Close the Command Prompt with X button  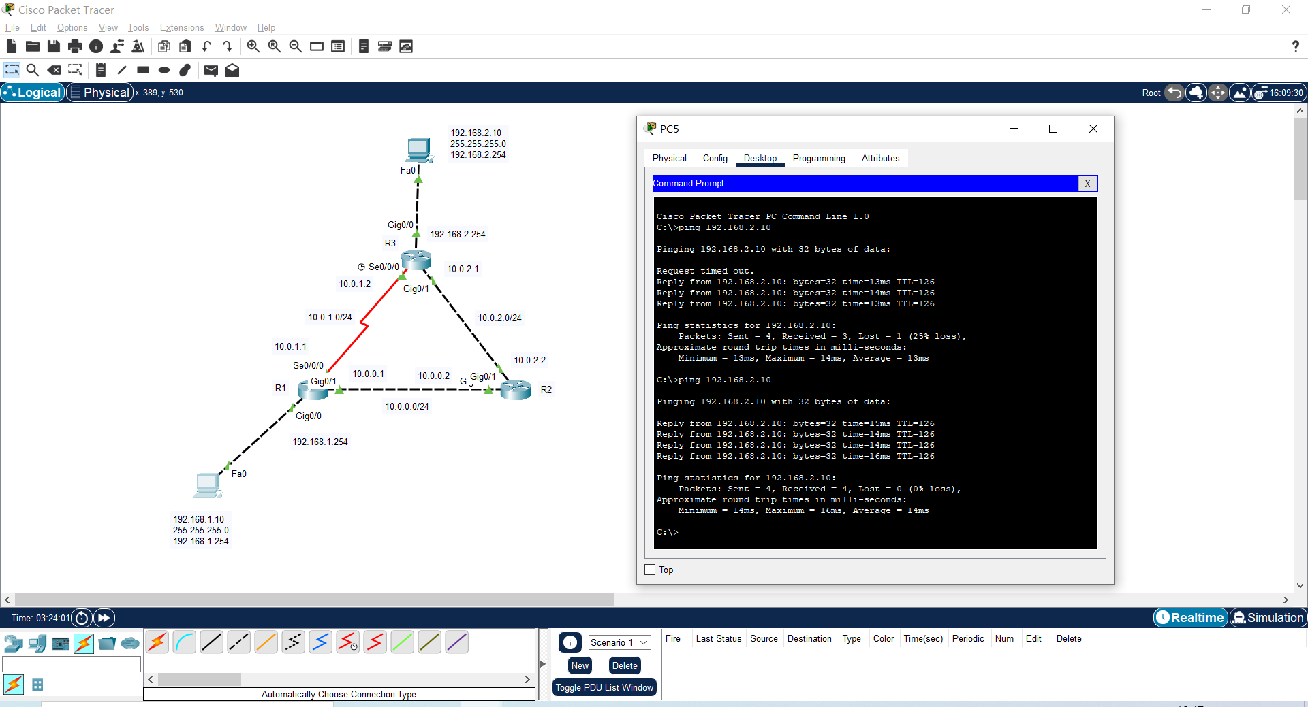tap(1087, 184)
